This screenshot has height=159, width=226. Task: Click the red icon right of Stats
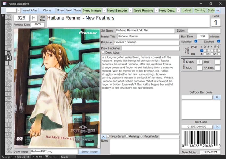(x=218, y=11)
